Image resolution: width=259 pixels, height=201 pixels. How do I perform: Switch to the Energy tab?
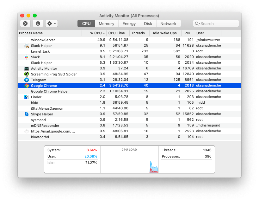[x=129, y=23]
